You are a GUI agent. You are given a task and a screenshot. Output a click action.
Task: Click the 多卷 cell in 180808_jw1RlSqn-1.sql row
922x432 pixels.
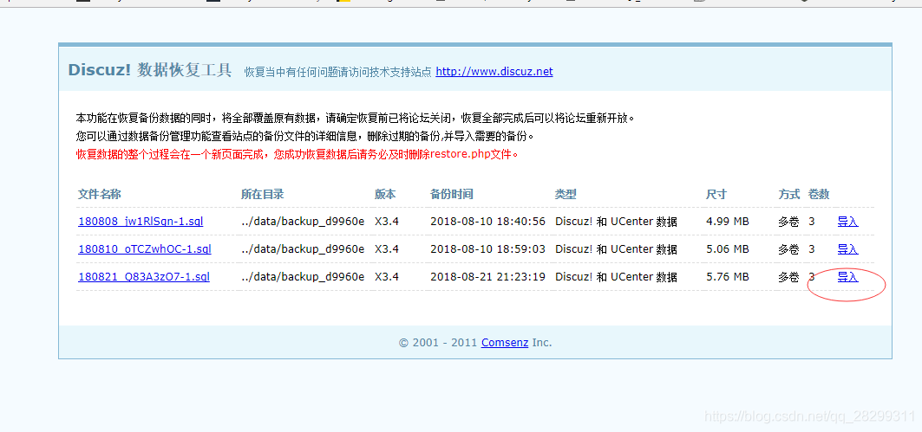coord(789,222)
